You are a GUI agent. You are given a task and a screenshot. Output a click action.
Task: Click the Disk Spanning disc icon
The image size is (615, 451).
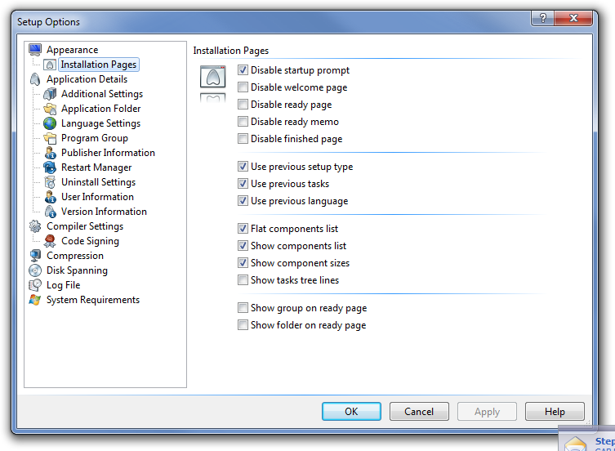pos(34,270)
